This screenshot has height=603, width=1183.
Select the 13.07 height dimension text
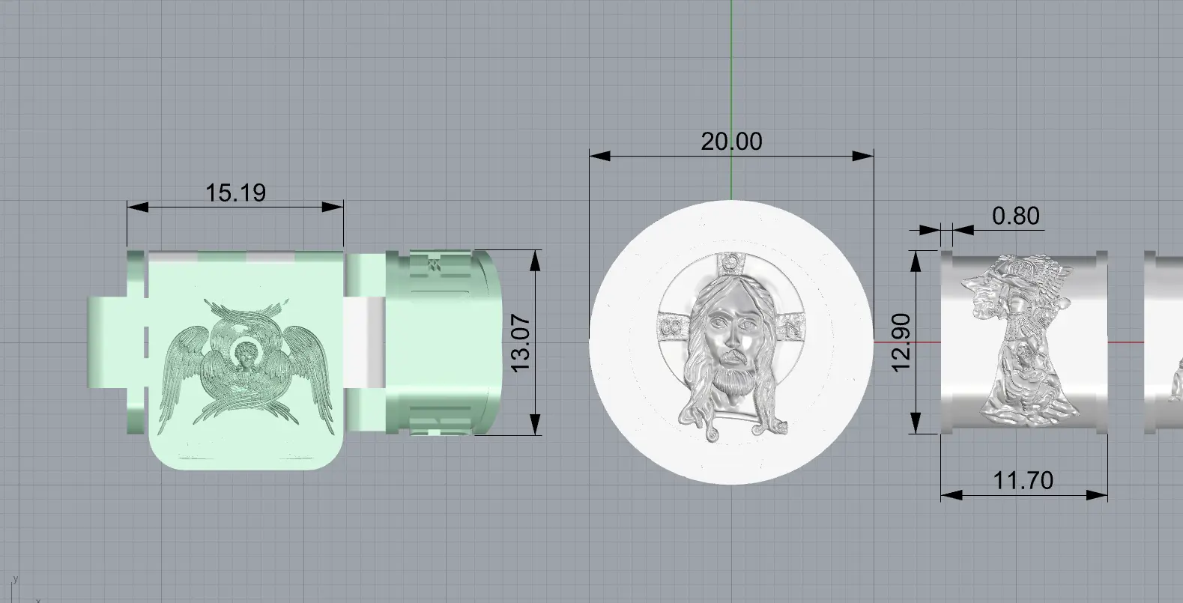(519, 343)
